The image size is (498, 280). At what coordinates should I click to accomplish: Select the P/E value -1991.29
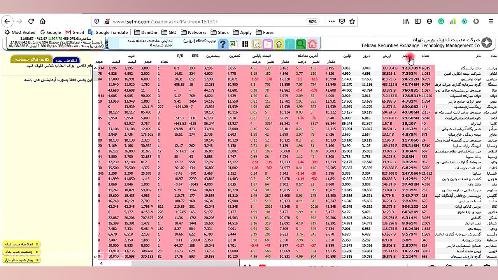[x=181, y=107]
